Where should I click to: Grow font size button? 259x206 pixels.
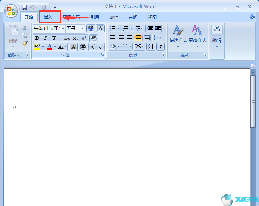click(x=92, y=47)
